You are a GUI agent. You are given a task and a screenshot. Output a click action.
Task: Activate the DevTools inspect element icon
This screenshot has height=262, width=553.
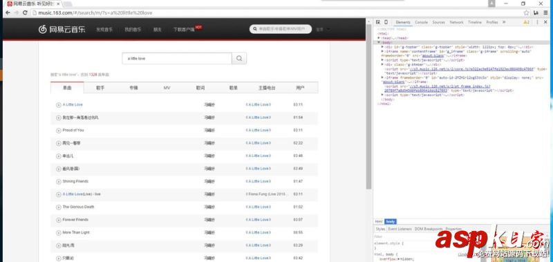tap(377, 22)
